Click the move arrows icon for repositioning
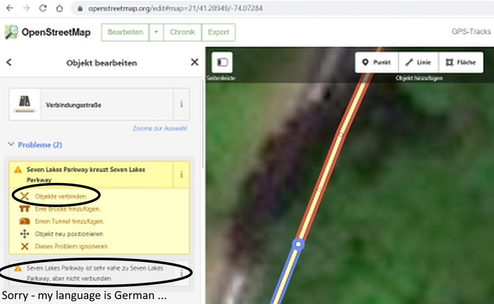The width and height of the screenshot is (494, 304). point(25,234)
